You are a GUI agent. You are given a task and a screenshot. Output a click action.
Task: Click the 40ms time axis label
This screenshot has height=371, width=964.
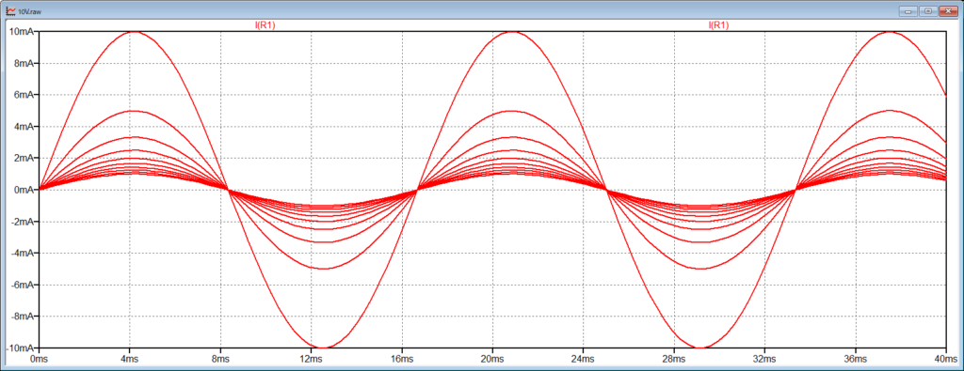[945, 358]
